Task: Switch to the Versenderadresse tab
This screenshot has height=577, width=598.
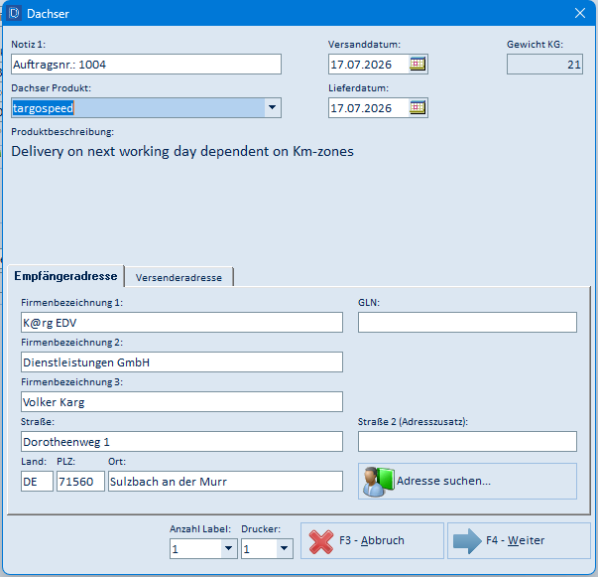Action: 179,277
